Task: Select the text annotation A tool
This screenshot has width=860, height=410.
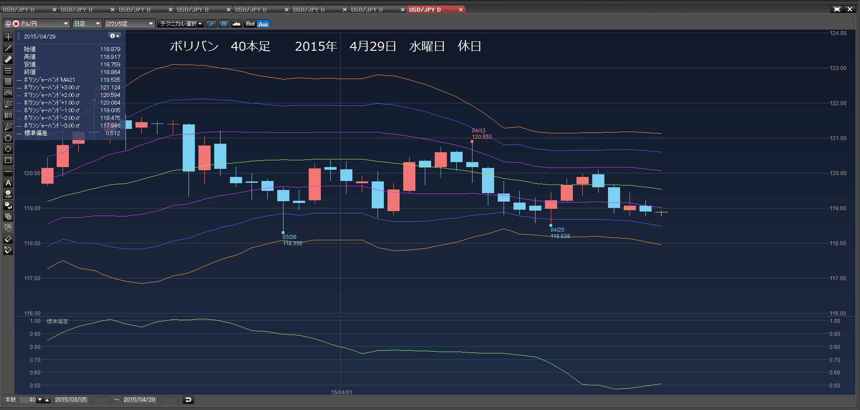Action: tap(8, 183)
